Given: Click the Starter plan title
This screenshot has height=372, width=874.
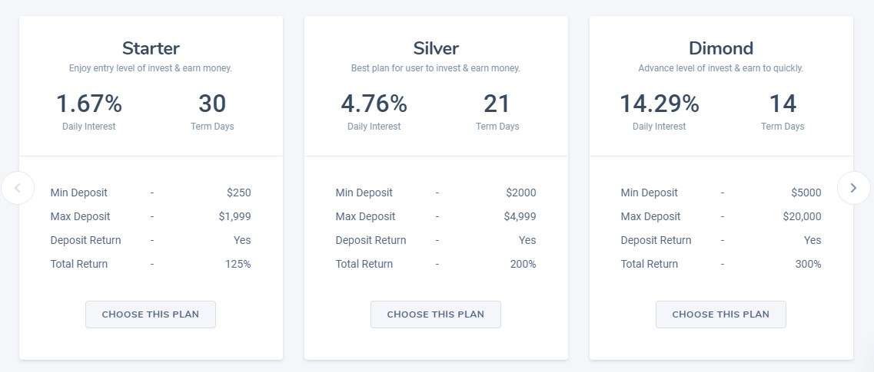Looking at the screenshot, I should click(151, 48).
